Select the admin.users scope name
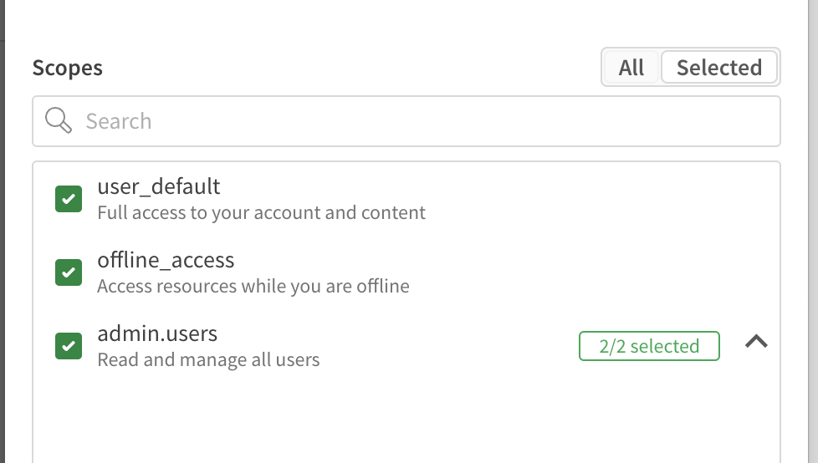Screen dimensions: 818x463 pos(157,333)
